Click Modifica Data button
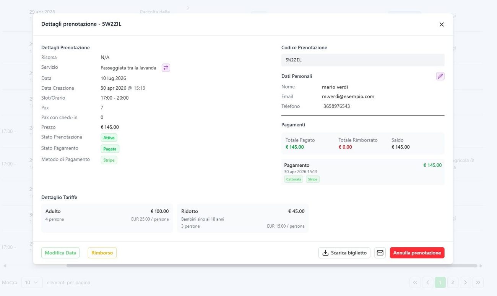Screen dimensions: 497x296 click(x=60, y=253)
